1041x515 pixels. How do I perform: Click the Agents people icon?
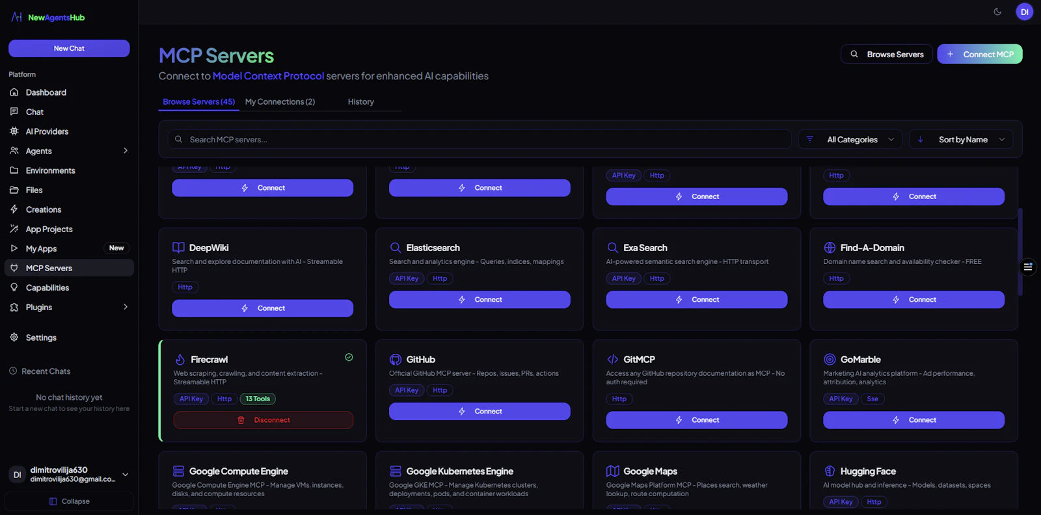pos(14,151)
